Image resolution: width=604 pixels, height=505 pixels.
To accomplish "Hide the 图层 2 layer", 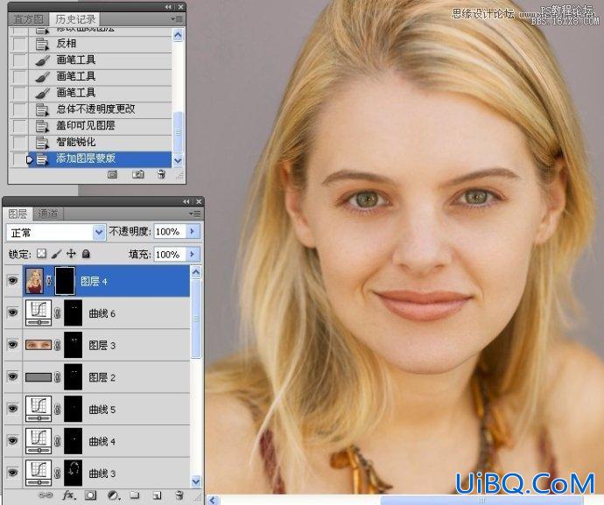I will pos(13,376).
